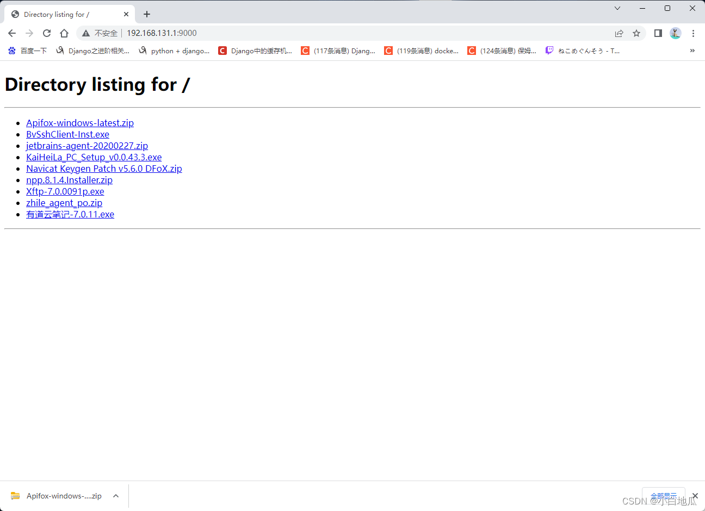Open a new browser tab
This screenshot has height=511, width=705.
[147, 14]
